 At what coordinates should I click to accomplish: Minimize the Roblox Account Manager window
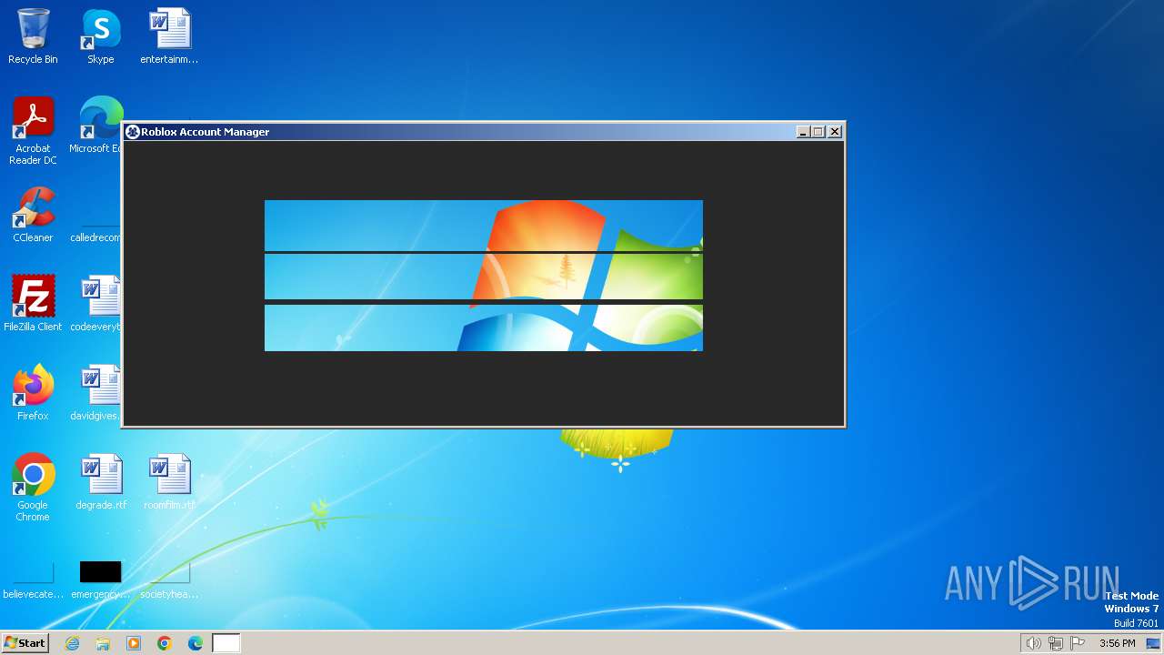click(803, 132)
